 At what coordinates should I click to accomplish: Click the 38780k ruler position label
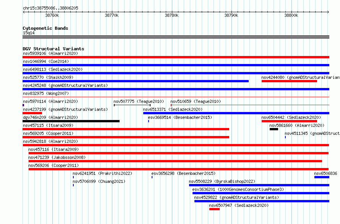click(172, 15)
